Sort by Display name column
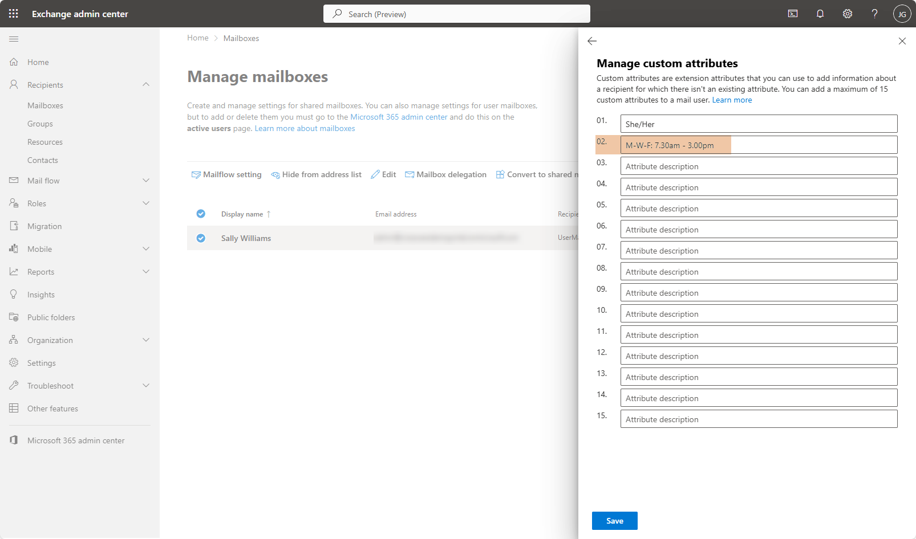Image resolution: width=916 pixels, height=539 pixels. tap(242, 214)
